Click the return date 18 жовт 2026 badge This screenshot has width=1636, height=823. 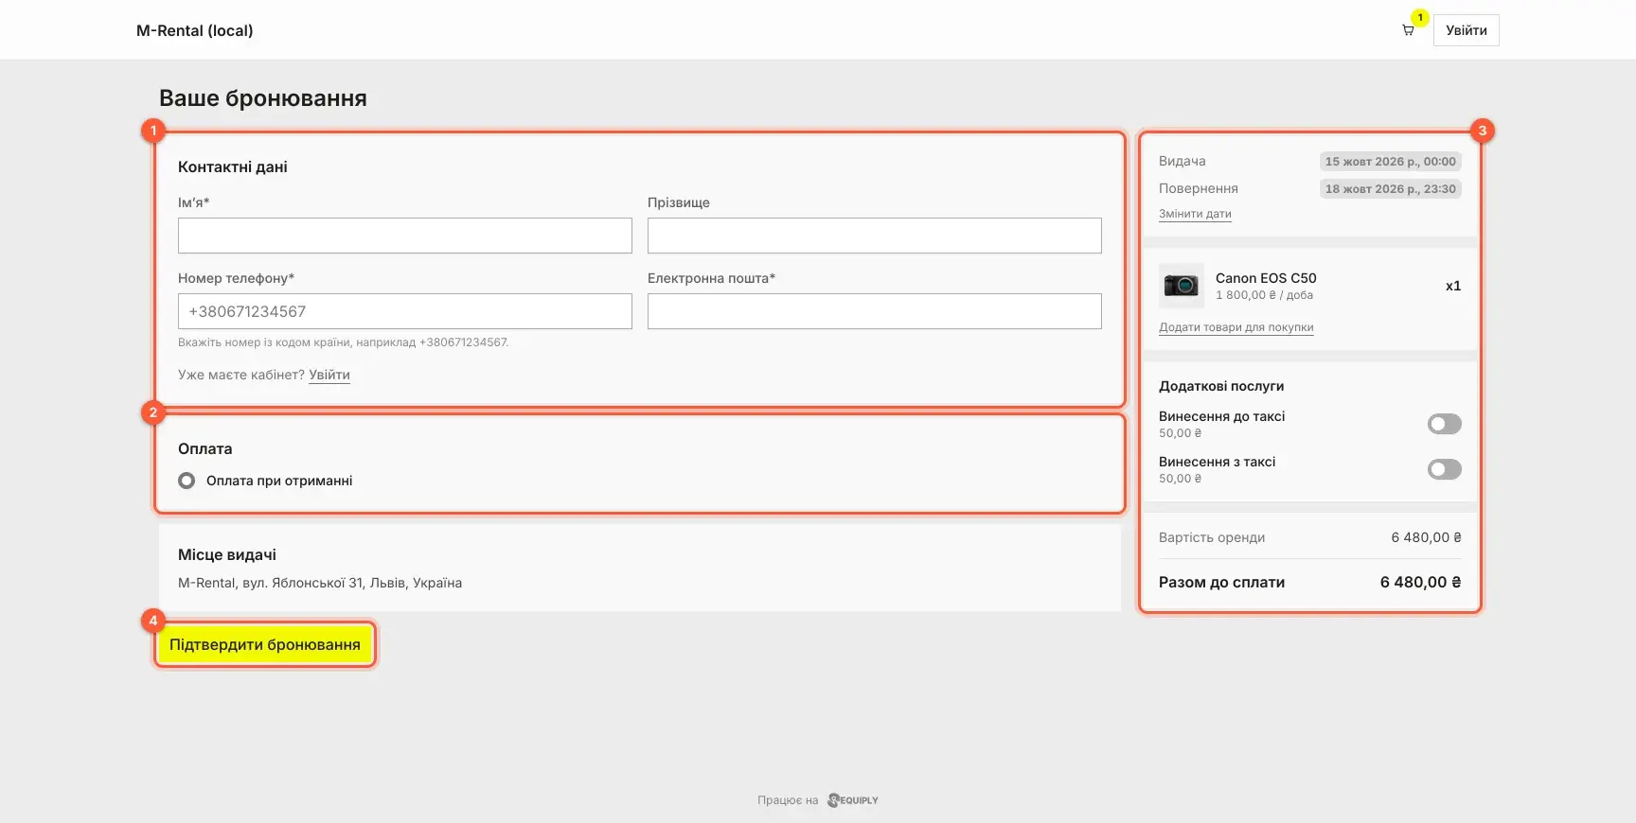click(1390, 189)
